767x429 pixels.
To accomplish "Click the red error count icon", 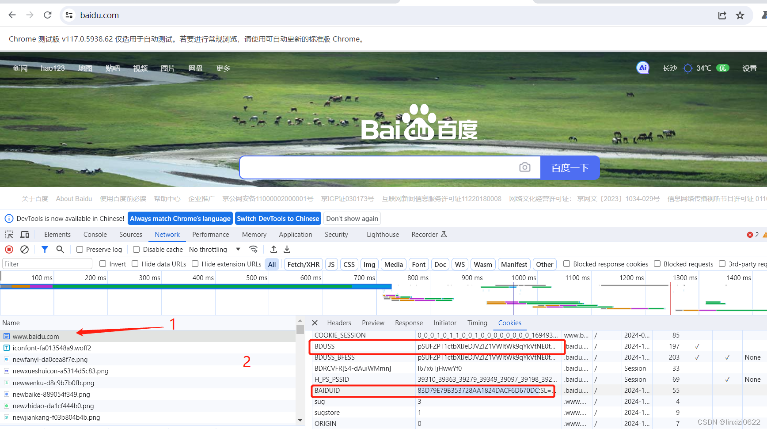I will [x=750, y=235].
